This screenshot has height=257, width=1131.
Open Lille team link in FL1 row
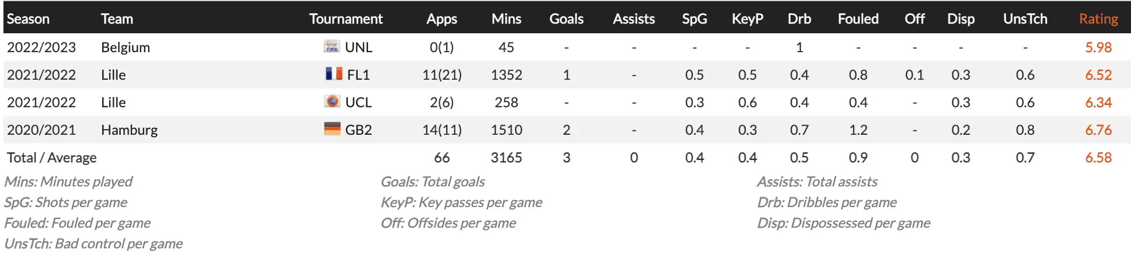click(x=113, y=75)
